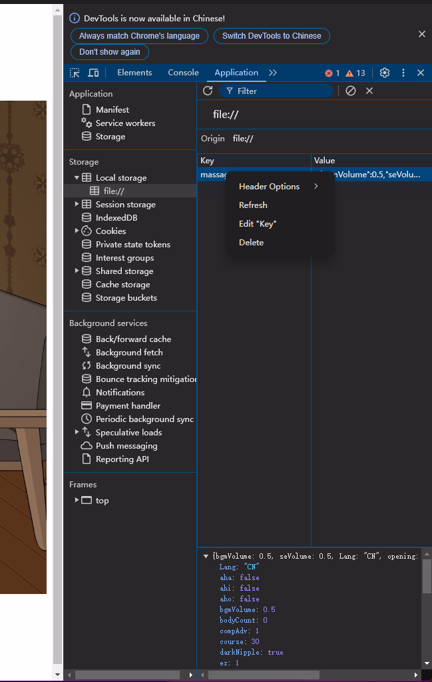
Task: Open DevTools settings gear
Action: [x=385, y=73]
